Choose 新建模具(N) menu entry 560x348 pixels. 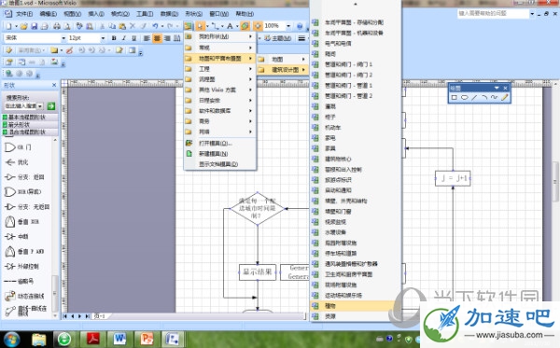coord(220,154)
